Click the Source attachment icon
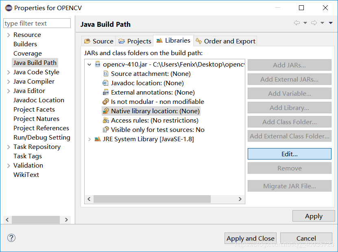 point(106,74)
